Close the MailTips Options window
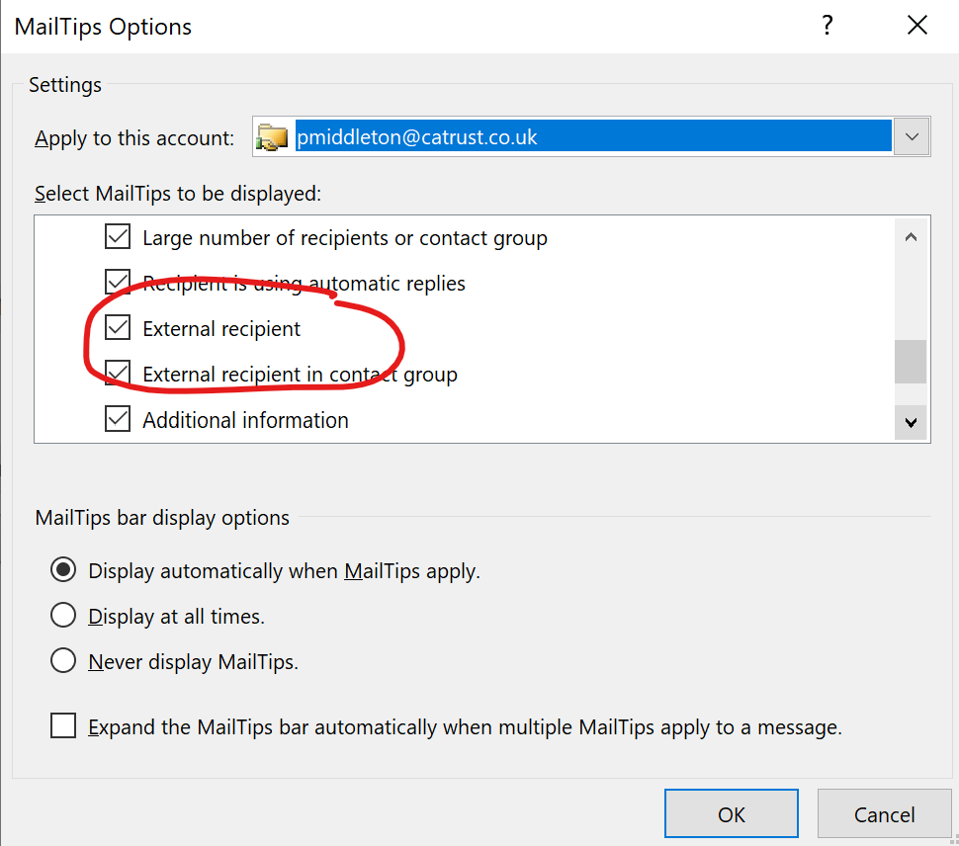959x846 pixels. coord(916,26)
